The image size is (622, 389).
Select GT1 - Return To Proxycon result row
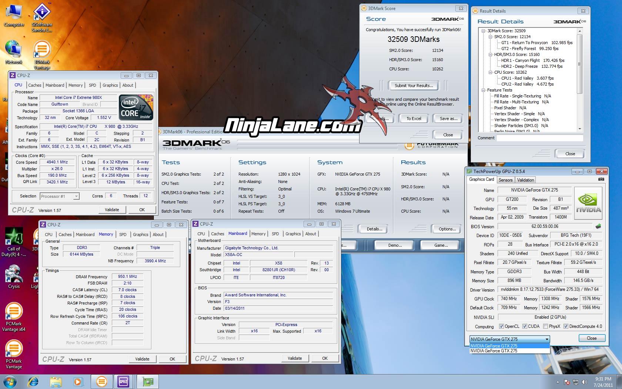coord(537,43)
